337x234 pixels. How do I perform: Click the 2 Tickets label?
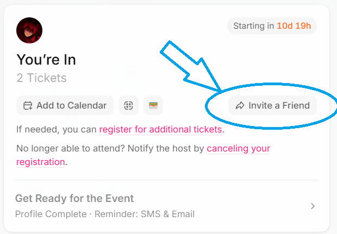point(41,78)
